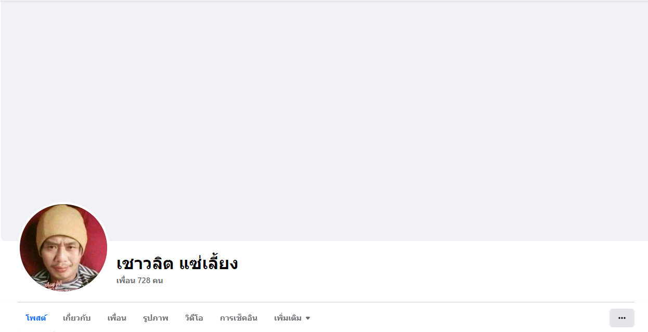Click the highlighted blue posts tab
Viewport: 648px width, 332px height.
(36, 318)
